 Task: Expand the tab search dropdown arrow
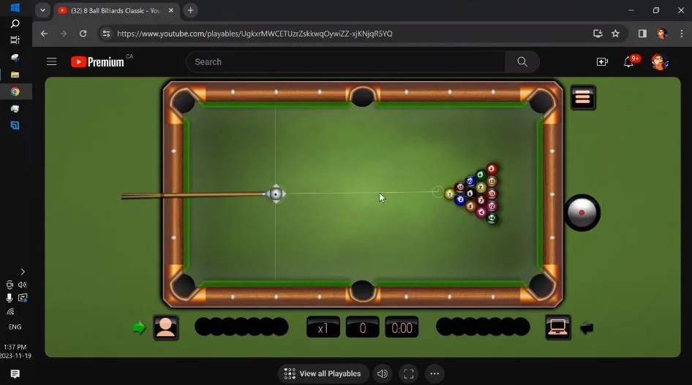(42, 10)
